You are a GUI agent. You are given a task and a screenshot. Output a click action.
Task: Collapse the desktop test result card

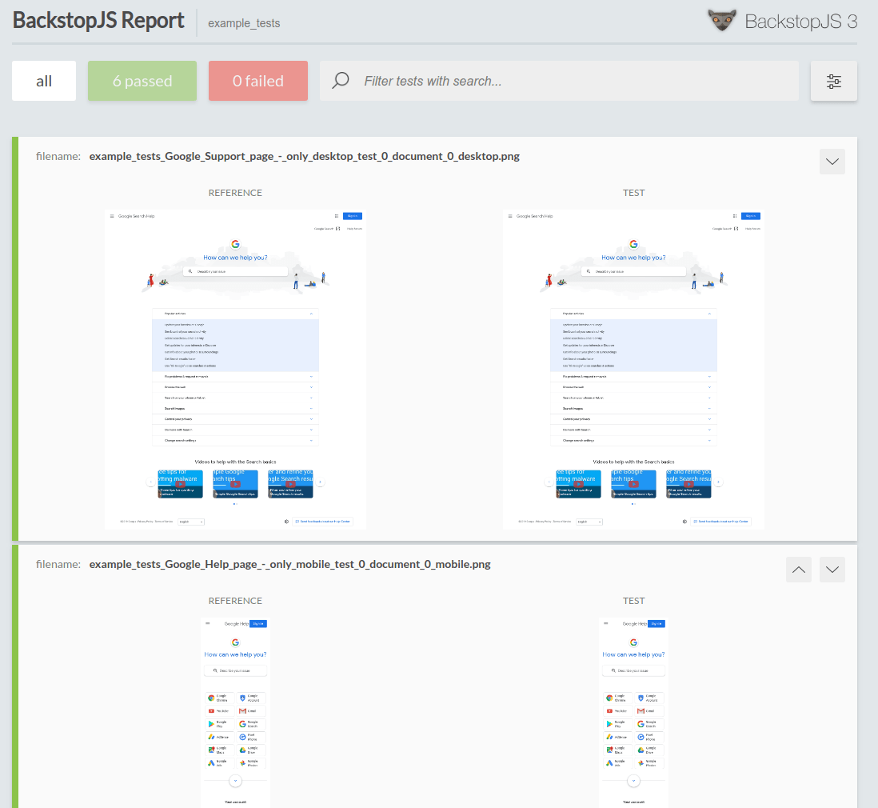832,162
